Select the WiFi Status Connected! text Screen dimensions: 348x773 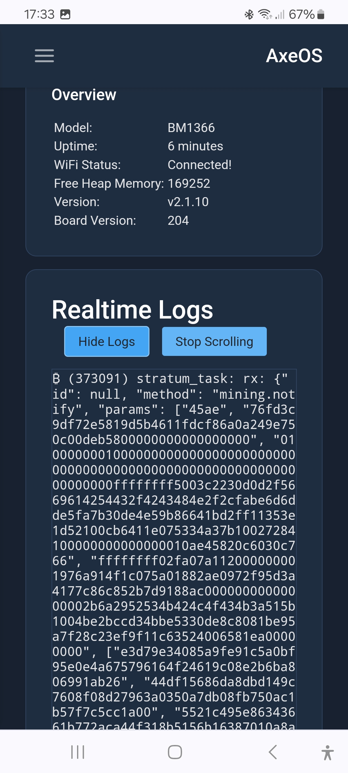pyautogui.click(x=199, y=165)
